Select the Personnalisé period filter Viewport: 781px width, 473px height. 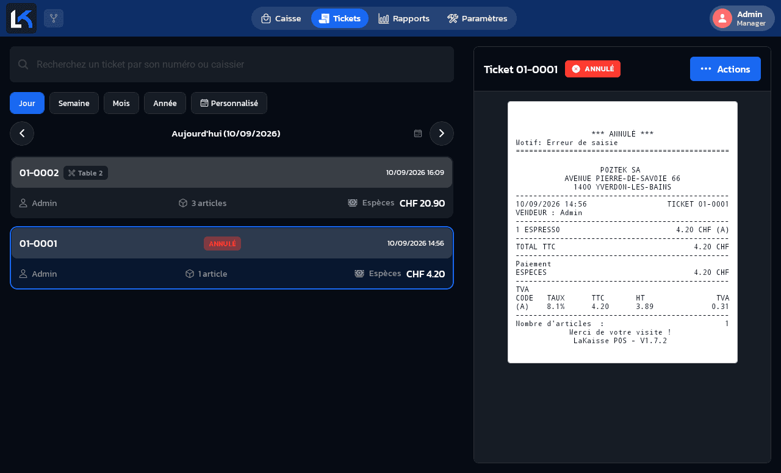[229, 103]
